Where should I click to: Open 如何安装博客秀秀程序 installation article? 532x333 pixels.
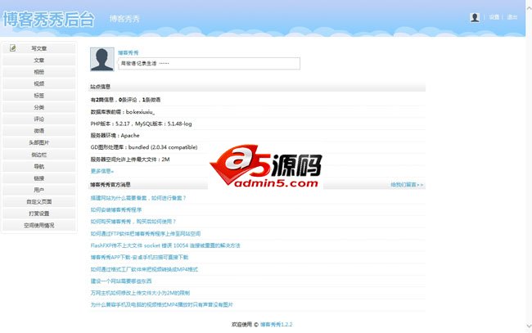116,210
